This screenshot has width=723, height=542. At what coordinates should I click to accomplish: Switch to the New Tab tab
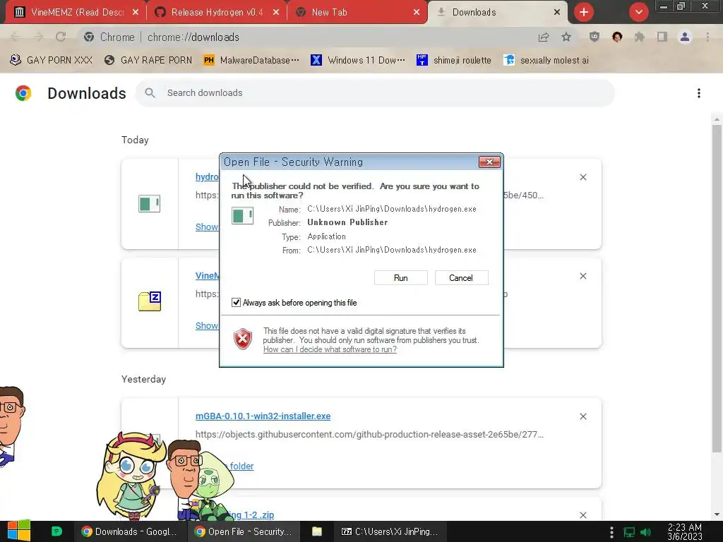pyautogui.click(x=357, y=13)
